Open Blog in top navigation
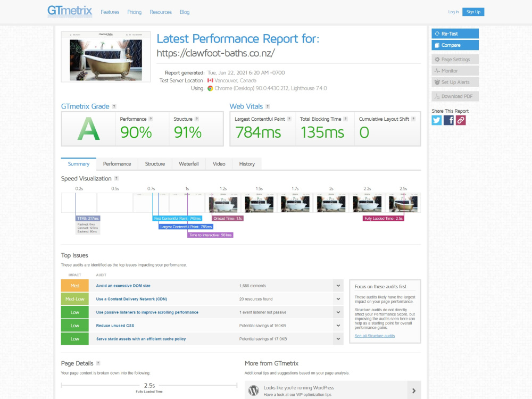 [185, 12]
